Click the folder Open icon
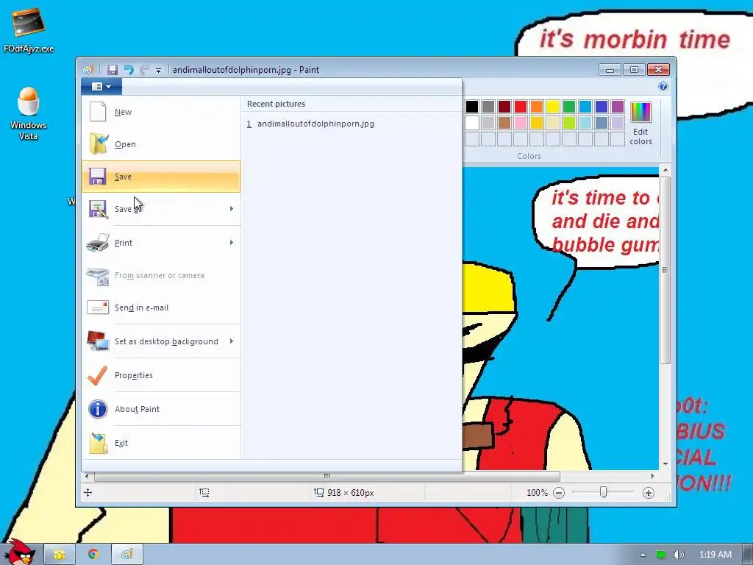 (x=98, y=143)
